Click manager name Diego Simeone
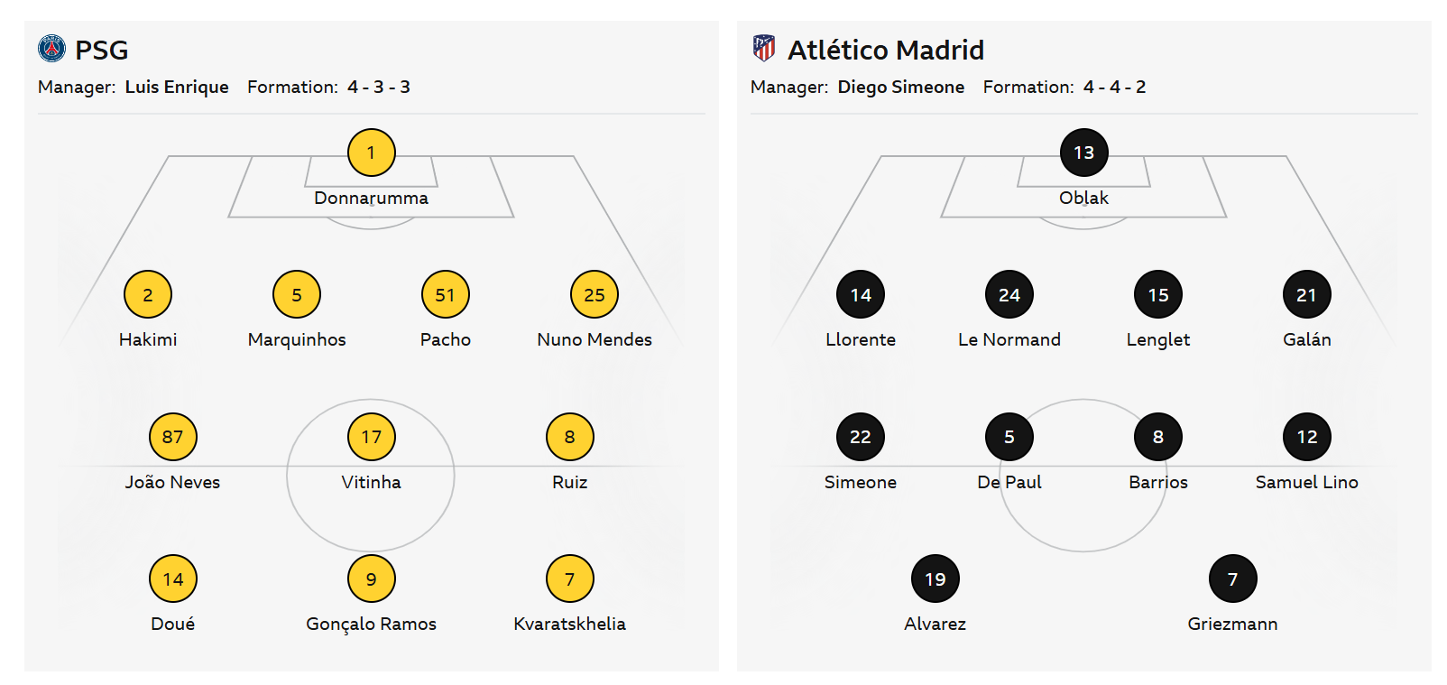 click(x=900, y=87)
